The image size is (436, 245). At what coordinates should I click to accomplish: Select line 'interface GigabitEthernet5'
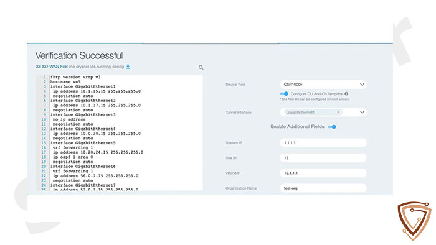pos(83,143)
